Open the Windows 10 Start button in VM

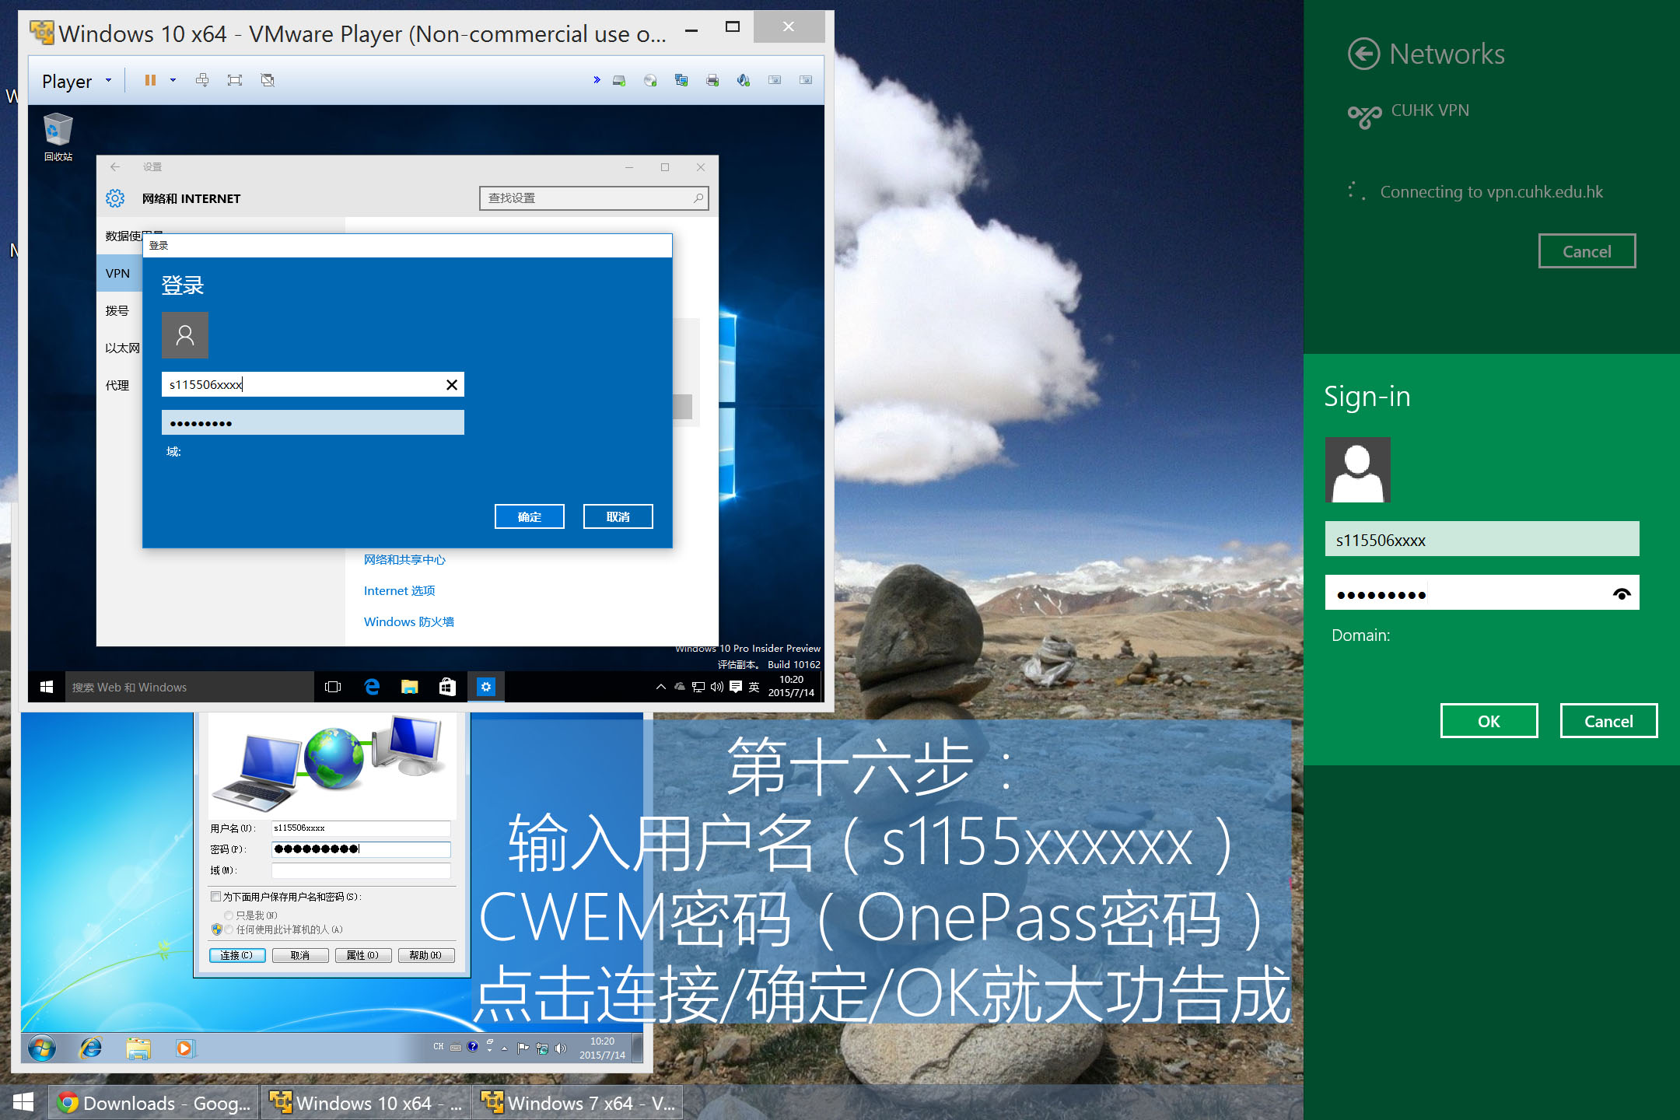click(47, 687)
